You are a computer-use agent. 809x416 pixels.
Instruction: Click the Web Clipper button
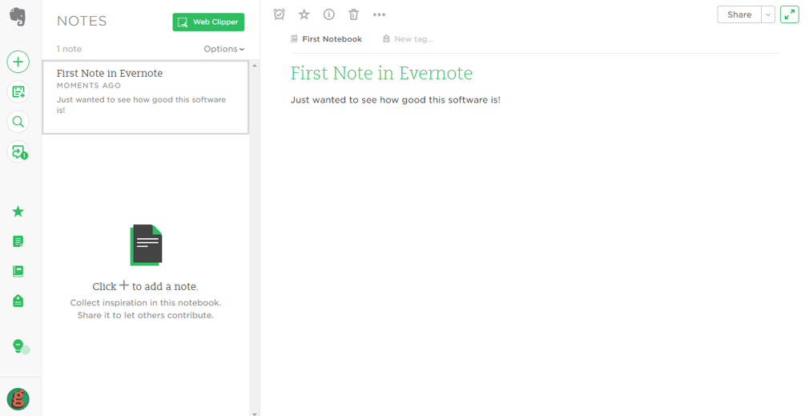[208, 22]
